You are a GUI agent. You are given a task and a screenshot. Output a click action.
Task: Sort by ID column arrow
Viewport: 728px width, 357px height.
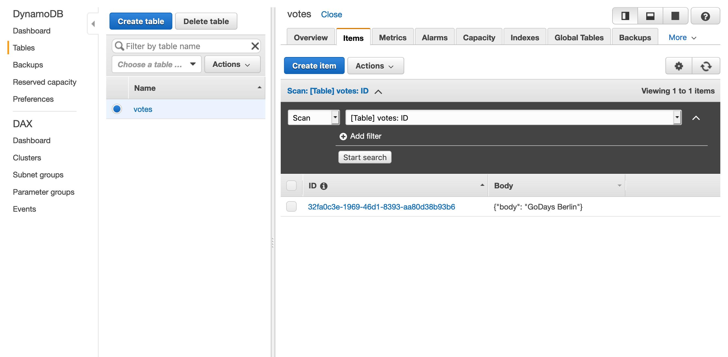482,185
